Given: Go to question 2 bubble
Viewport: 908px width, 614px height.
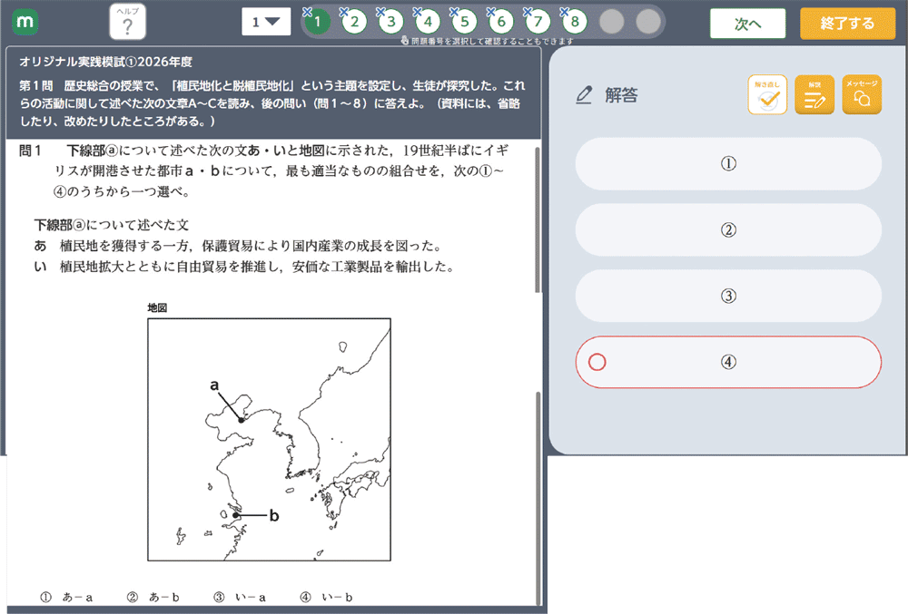Looking at the screenshot, I should tap(354, 22).
